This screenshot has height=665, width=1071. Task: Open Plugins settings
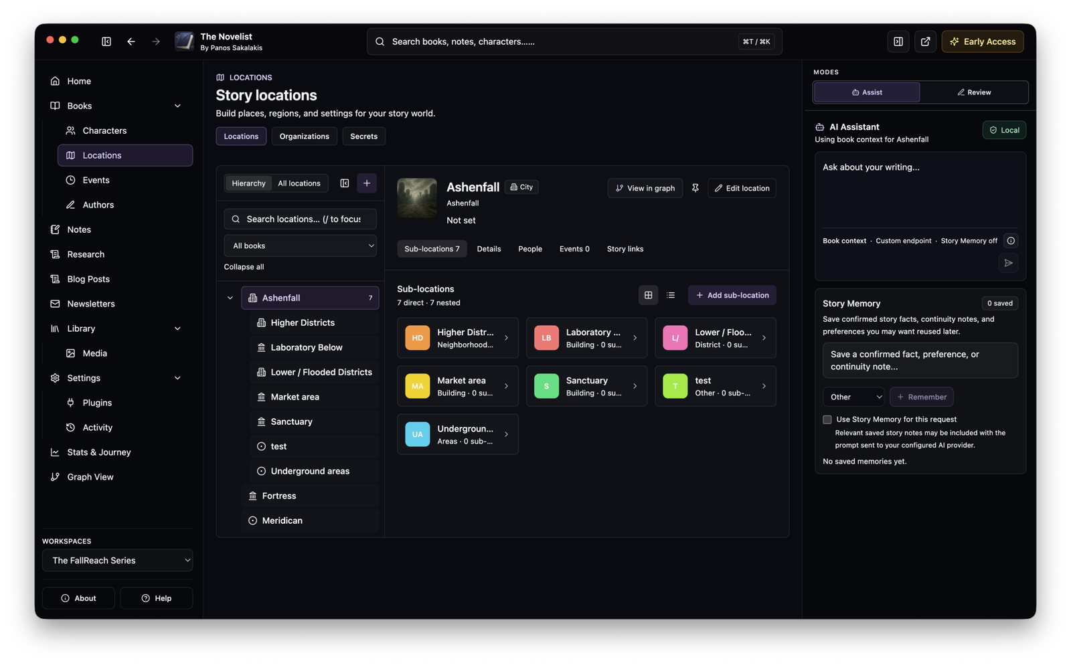point(125,403)
